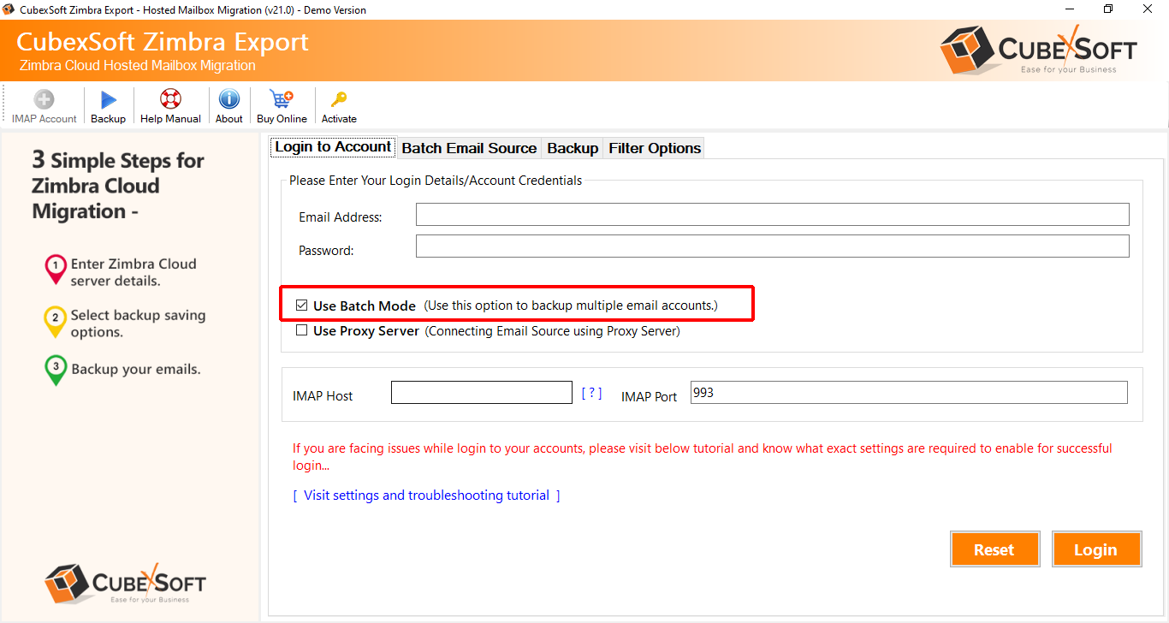Enable the Use Proxy Server checkbox
1169x623 pixels.
301,330
